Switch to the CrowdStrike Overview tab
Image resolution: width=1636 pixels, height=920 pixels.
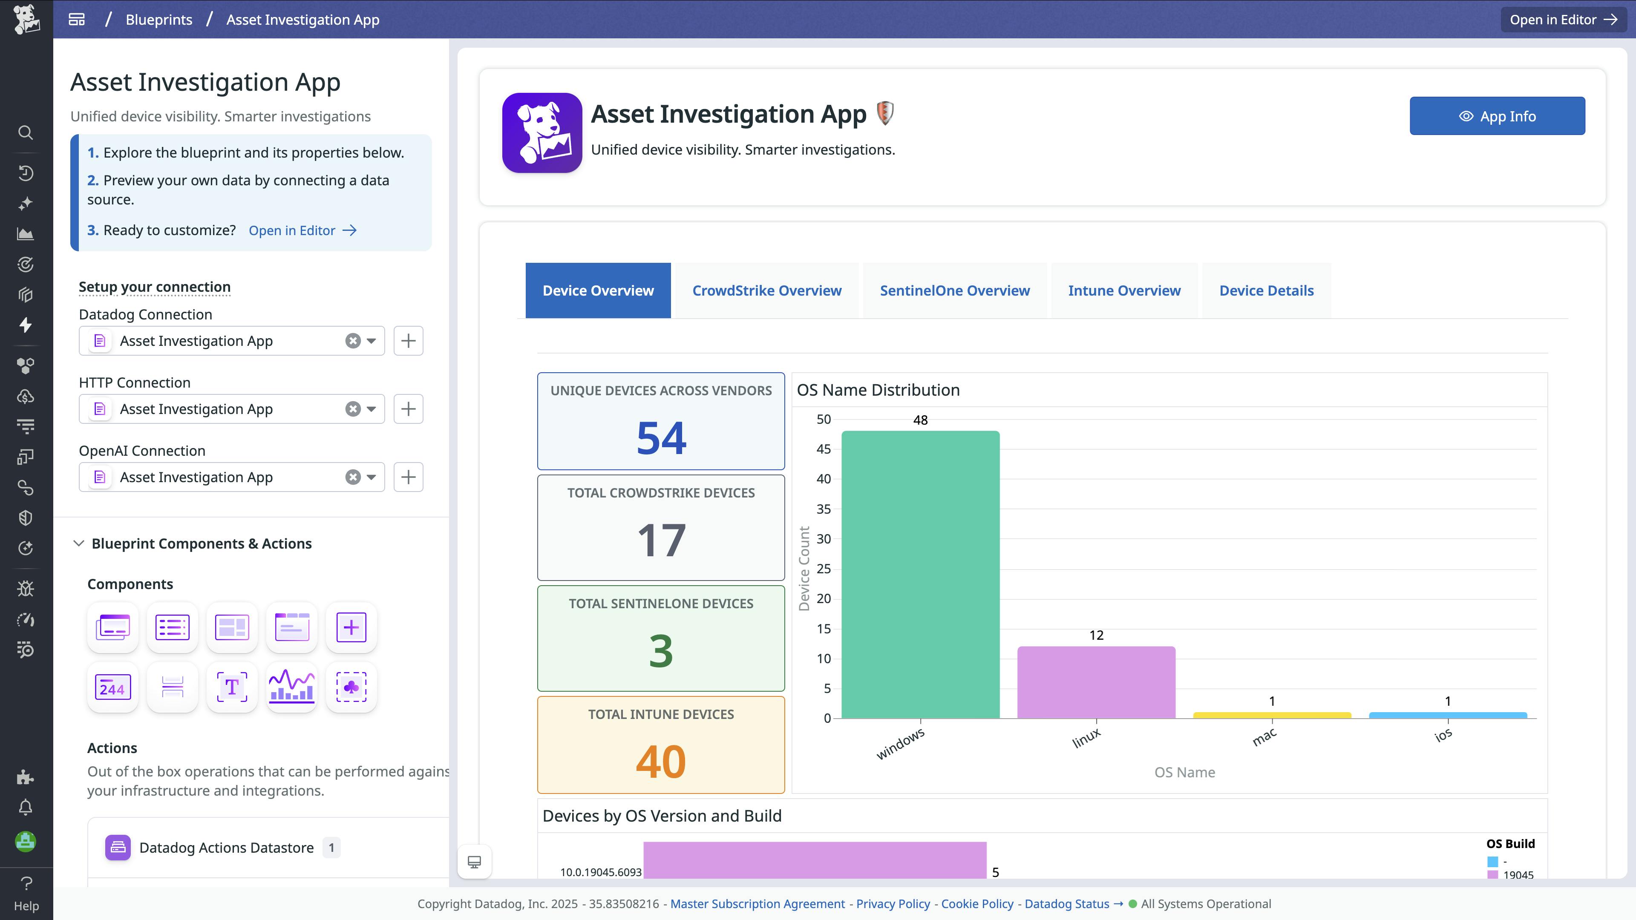click(766, 290)
